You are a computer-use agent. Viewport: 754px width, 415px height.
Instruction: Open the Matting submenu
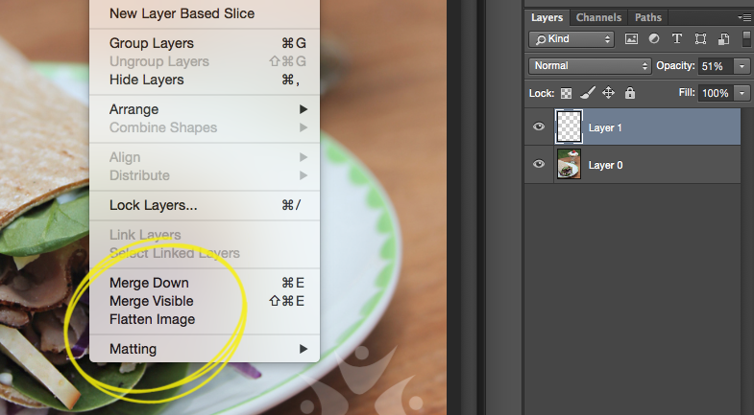point(205,349)
